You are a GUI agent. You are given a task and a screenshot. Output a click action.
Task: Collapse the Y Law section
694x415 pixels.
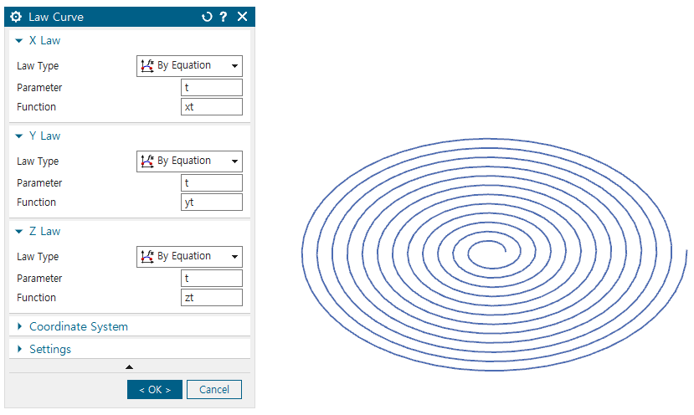click(x=19, y=136)
